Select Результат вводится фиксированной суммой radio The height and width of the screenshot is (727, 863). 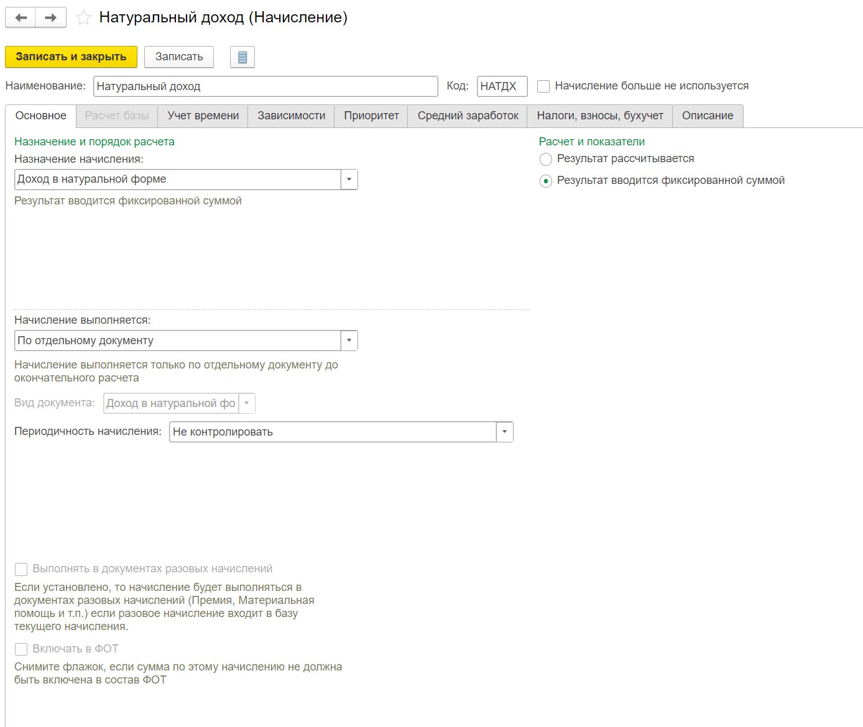click(546, 181)
